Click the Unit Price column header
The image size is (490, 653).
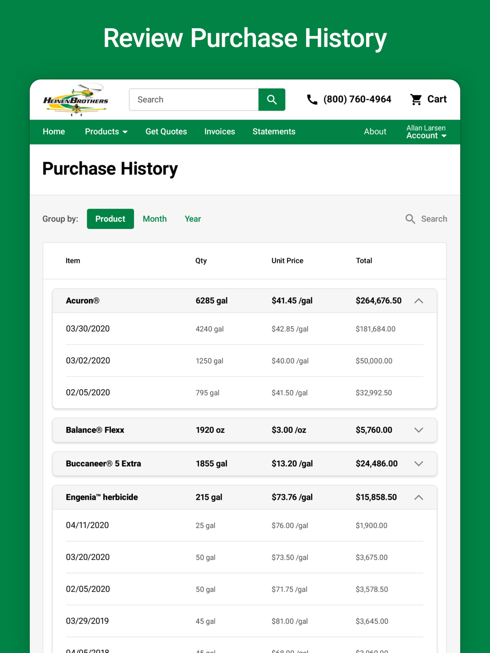pyautogui.click(x=287, y=260)
